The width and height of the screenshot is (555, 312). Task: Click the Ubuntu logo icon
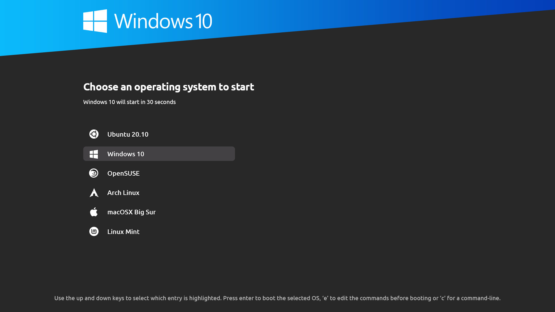[94, 134]
